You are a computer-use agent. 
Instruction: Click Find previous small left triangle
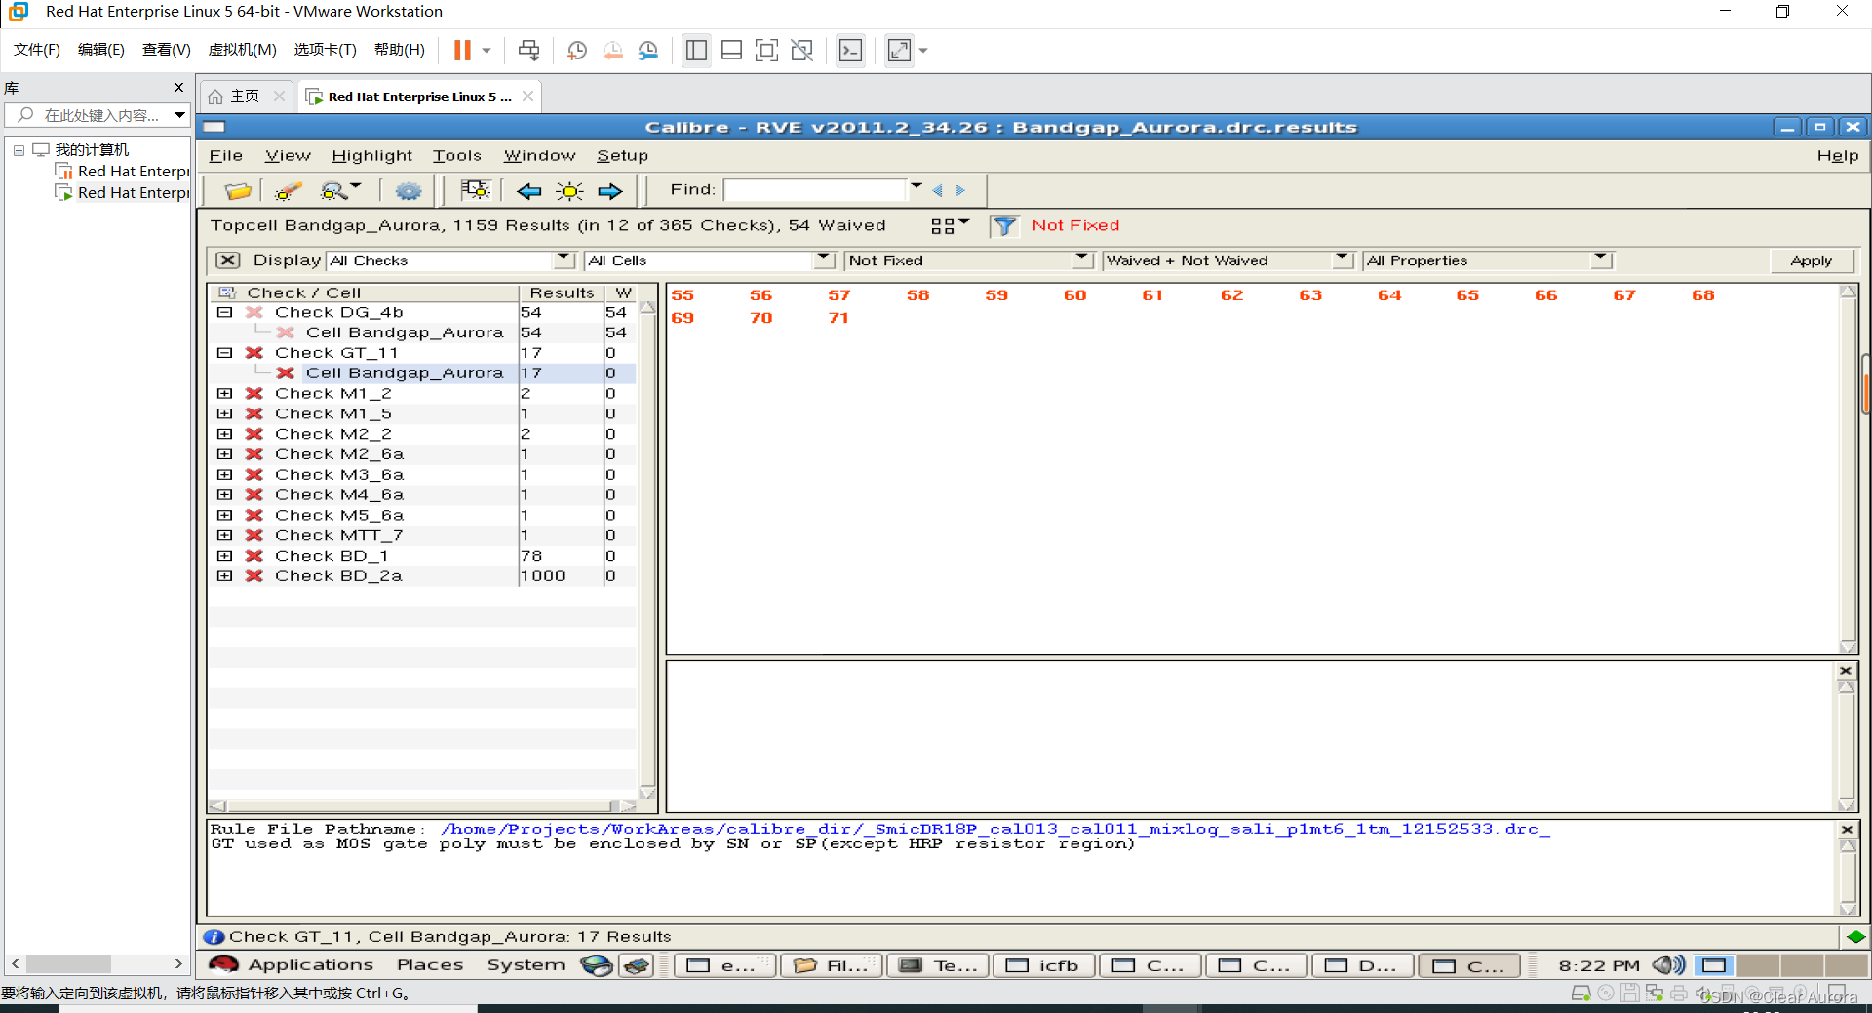pos(938,191)
